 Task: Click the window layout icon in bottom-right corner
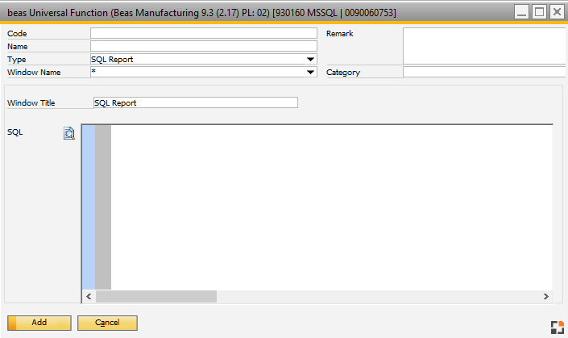(557, 326)
